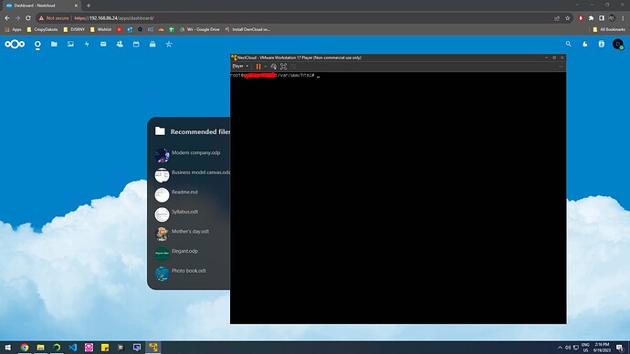Open Business model canvas.ods file
Viewport: 630px width, 354px height.
click(x=201, y=172)
